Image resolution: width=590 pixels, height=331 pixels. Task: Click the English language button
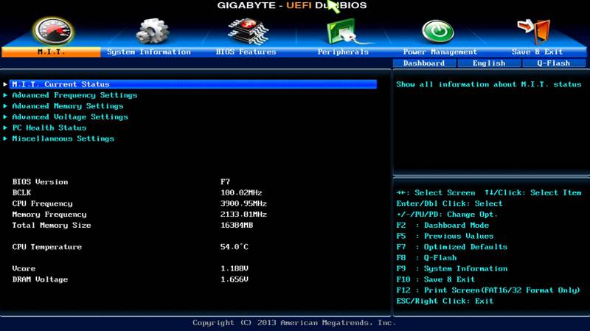(x=489, y=63)
